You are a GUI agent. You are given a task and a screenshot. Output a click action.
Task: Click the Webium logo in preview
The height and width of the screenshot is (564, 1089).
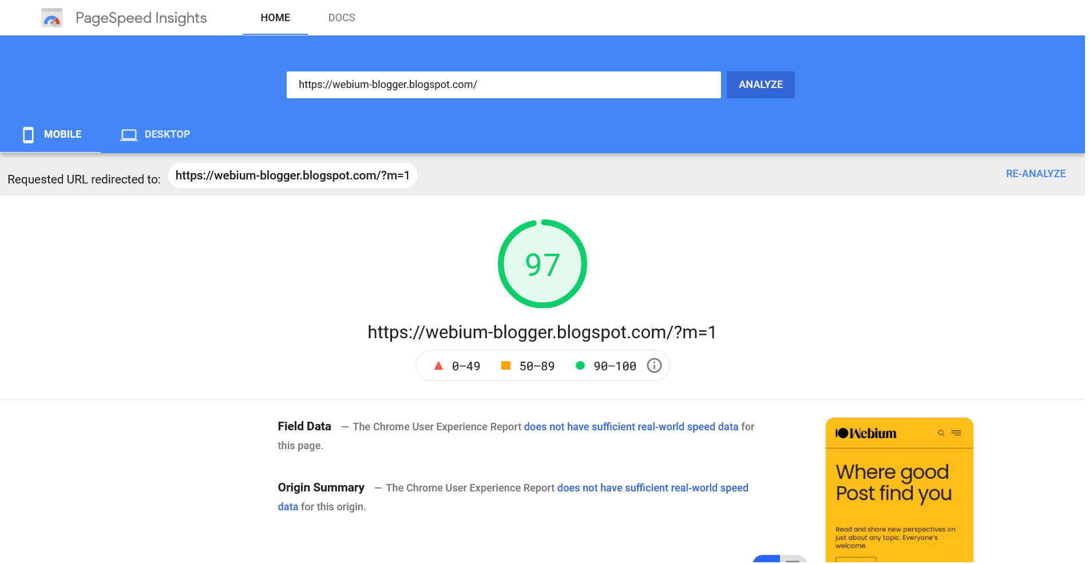866,433
